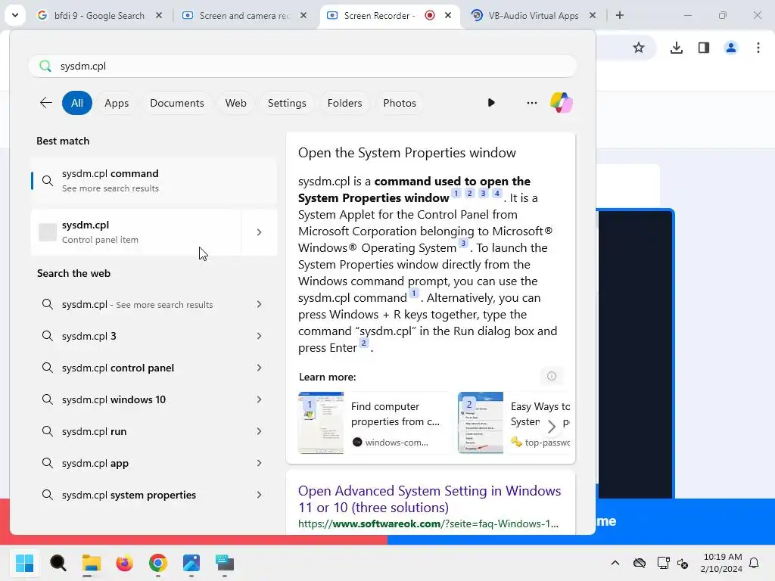Open the Photos app in taskbar
Screen dimensions: 775x581
[x=191, y=563]
